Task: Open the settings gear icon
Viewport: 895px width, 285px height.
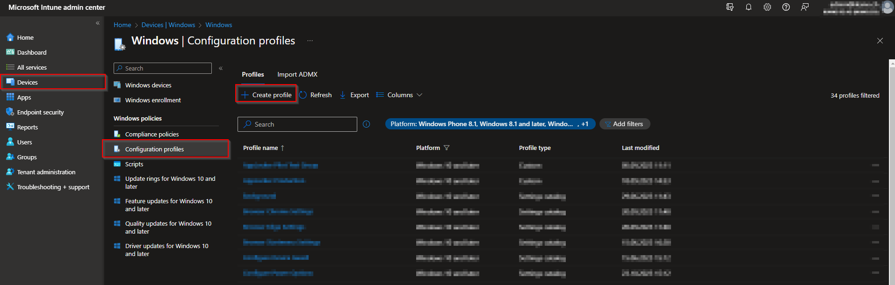Action: coord(767,7)
